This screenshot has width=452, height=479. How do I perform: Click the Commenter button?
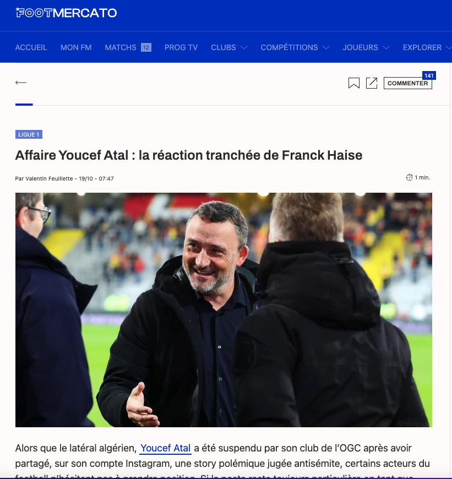(x=408, y=83)
